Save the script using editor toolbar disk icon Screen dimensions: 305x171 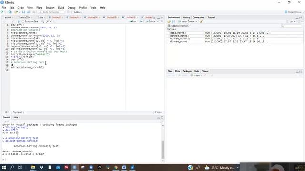(x=19, y=21)
